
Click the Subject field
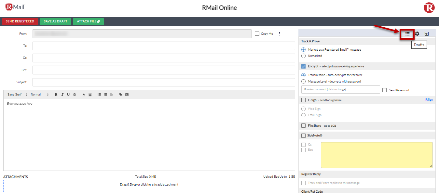(x=164, y=82)
